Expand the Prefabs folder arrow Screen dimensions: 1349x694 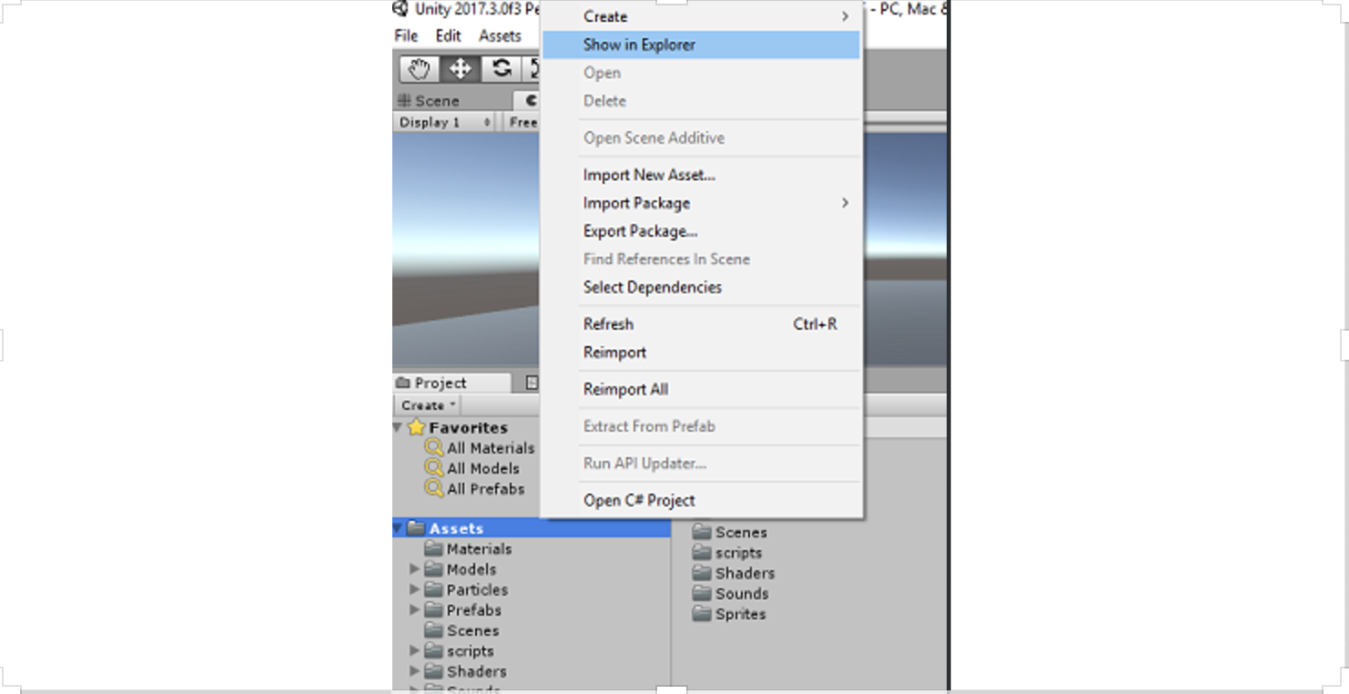coord(415,610)
